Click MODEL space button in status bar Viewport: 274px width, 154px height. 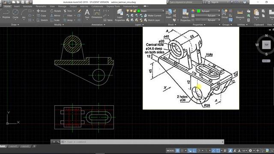170,151
